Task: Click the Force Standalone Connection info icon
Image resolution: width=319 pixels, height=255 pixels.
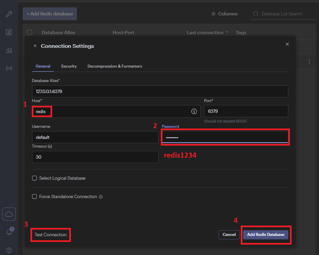Action: coord(101,197)
